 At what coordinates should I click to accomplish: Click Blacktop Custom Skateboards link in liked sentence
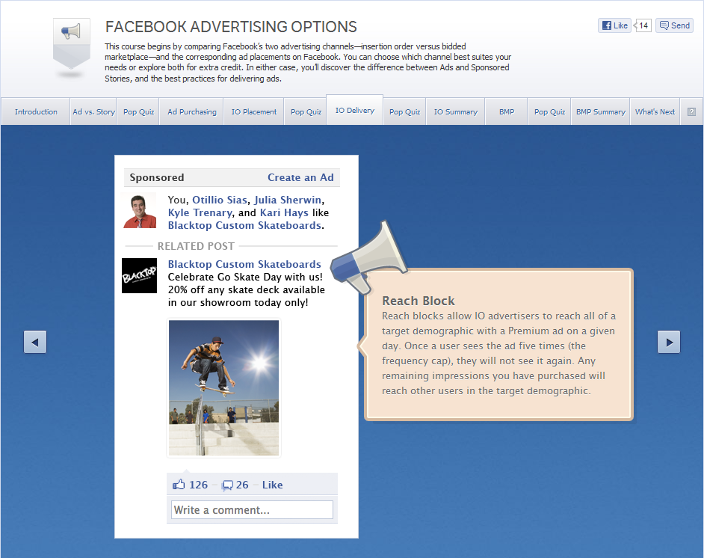point(244,225)
